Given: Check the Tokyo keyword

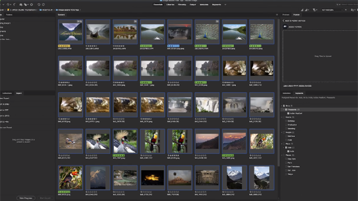Looking at the screenshot, I should (x=286, y=174).
